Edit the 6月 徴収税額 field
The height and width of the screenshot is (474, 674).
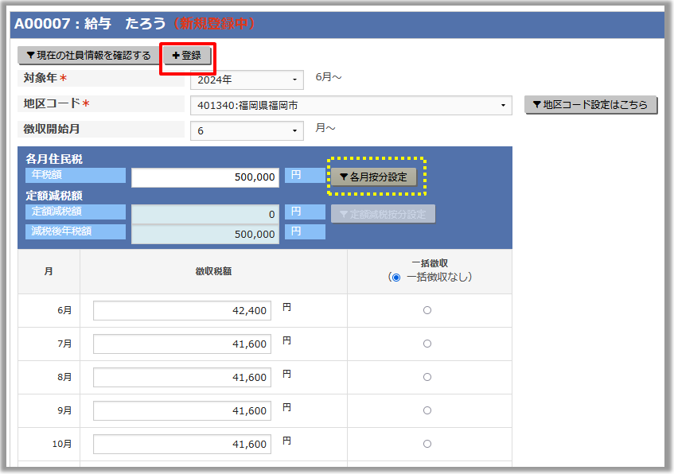pyautogui.click(x=182, y=311)
